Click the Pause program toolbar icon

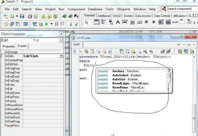click(x=57, y=24)
